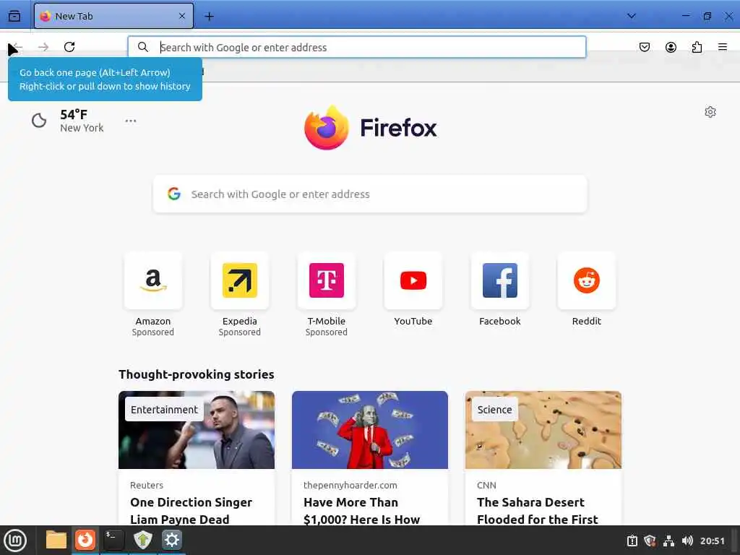This screenshot has height=555, width=740.
Task: Click the Amazon label text
Action: click(153, 321)
